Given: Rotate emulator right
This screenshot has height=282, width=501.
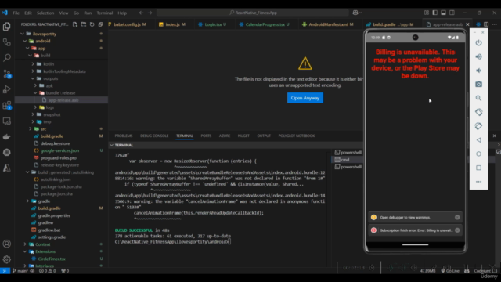Looking at the screenshot, I should (x=478, y=126).
